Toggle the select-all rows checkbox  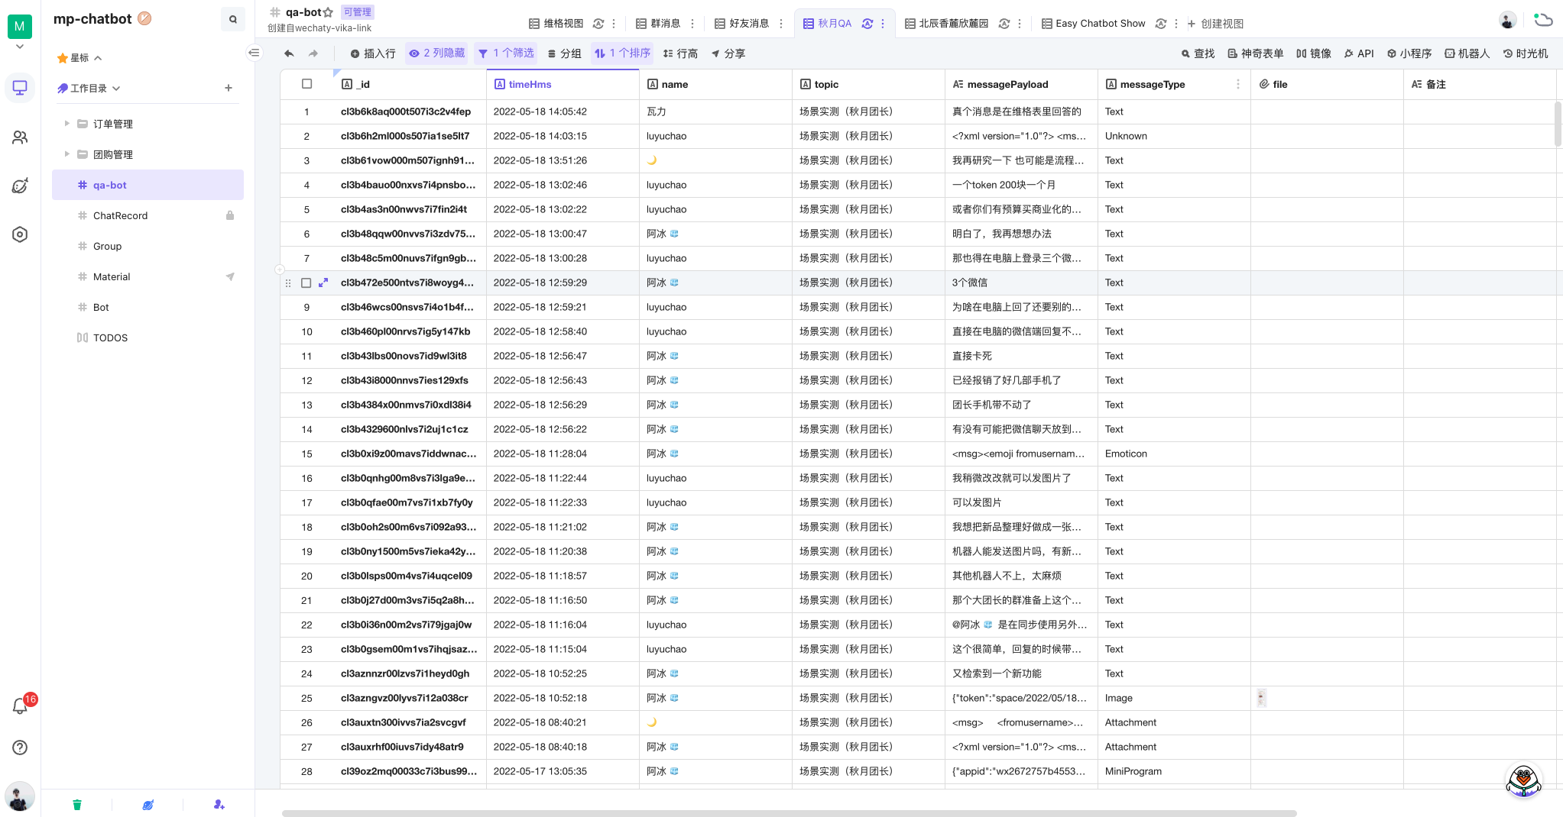[306, 84]
